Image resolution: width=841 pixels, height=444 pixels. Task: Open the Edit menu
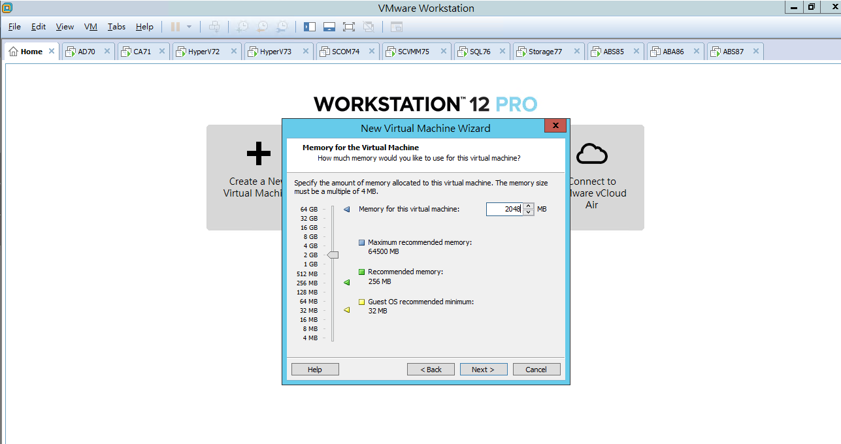[39, 27]
